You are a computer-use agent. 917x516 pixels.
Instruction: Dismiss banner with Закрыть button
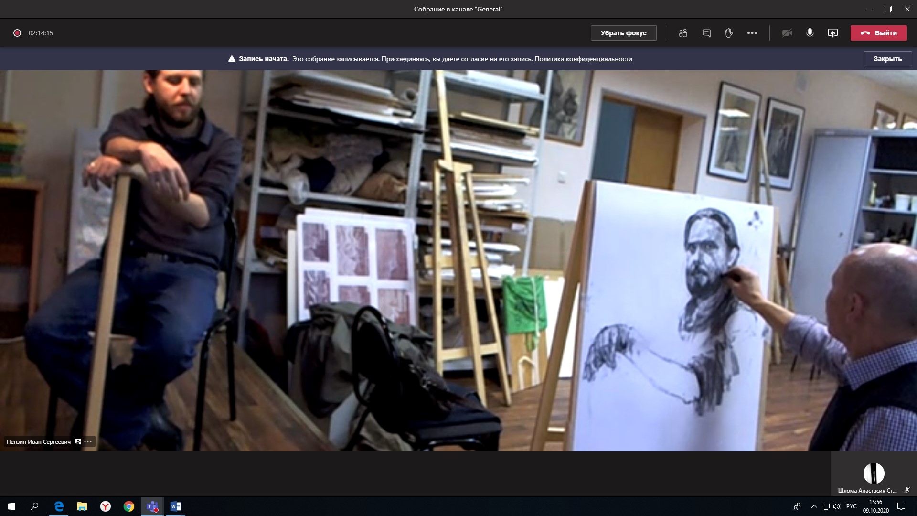pyautogui.click(x=887, y=59)
